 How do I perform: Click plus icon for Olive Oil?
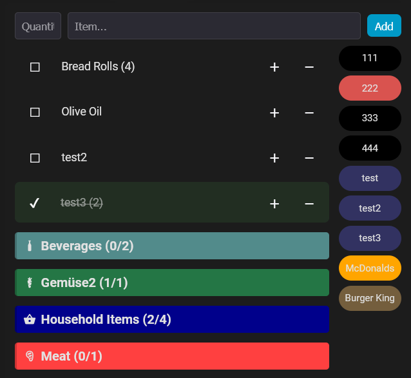coord(274,113)
